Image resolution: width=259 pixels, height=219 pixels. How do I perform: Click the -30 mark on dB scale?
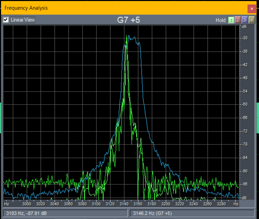245,38
